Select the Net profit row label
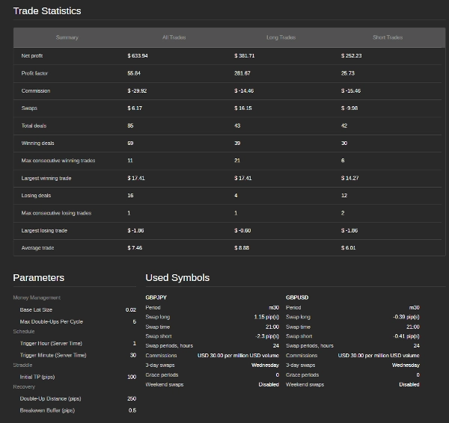 [x=32, y=56]
